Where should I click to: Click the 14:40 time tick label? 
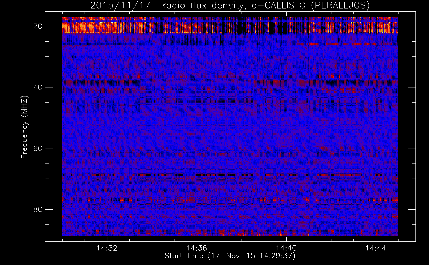(286, 248)
